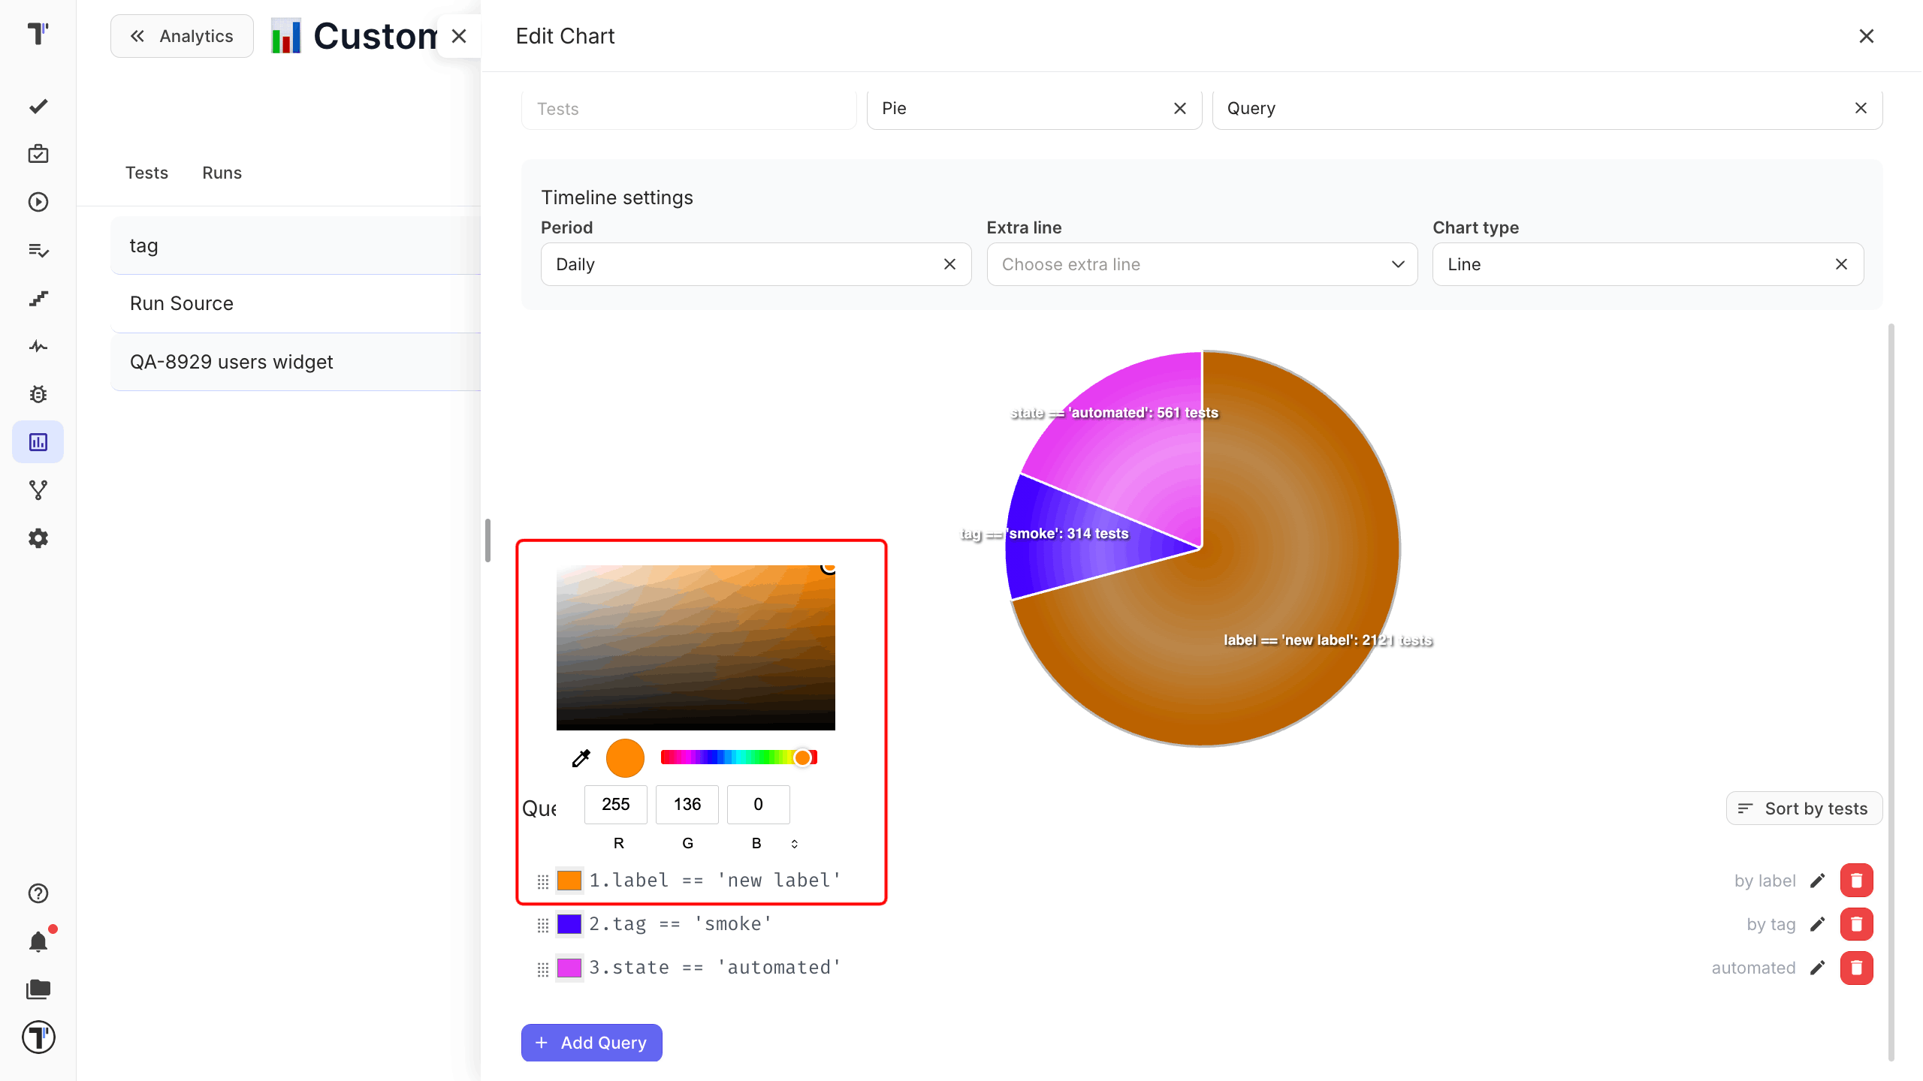
Task: Click the hue slider bar
Action: point(739,757)
